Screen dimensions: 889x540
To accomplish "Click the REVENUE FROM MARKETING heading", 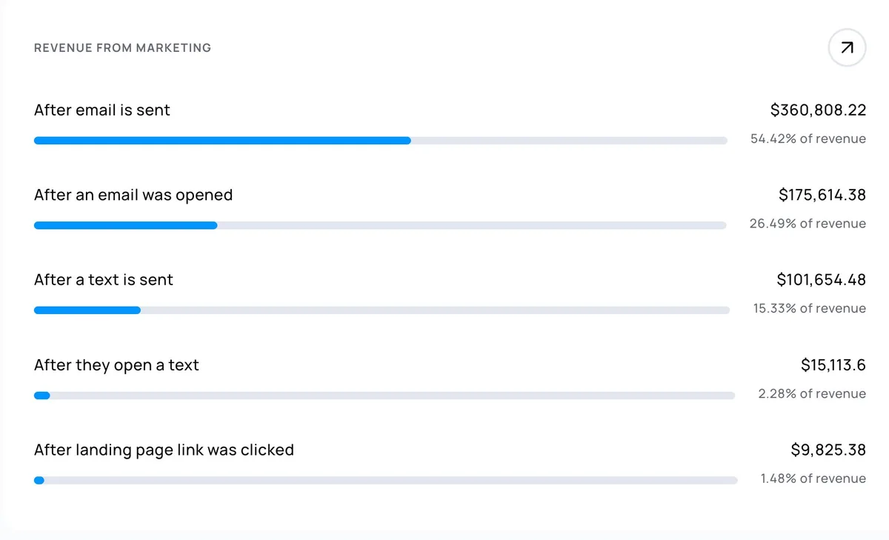I will [x=122, y=47].
